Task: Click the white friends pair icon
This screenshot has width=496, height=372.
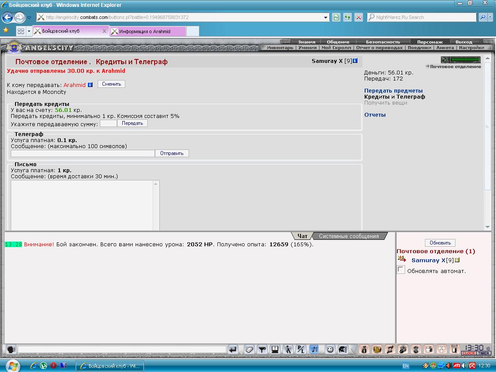Action: (429, 350)
